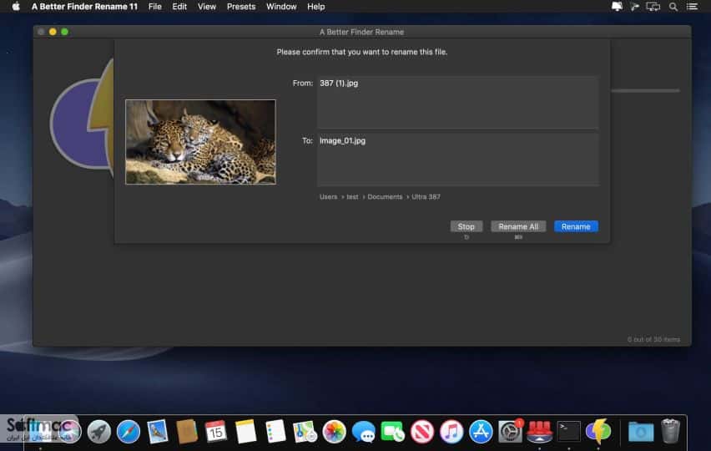Viewport: 711px width, 451px height.
Task: Open Maps app in dock
Action: click(x=305, y=432)
